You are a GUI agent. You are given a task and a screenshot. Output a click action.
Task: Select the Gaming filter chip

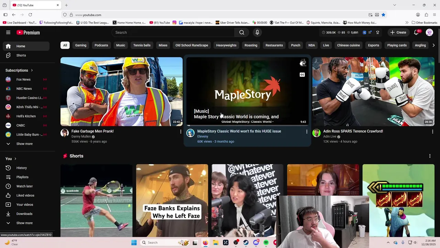click(x=81, y=45)
